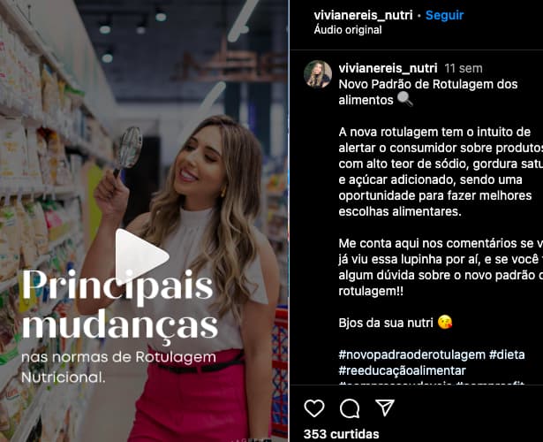Viewport: 543px width, 442px height.
Task: Open comments with the speech bubble icon
Action: 350,408
